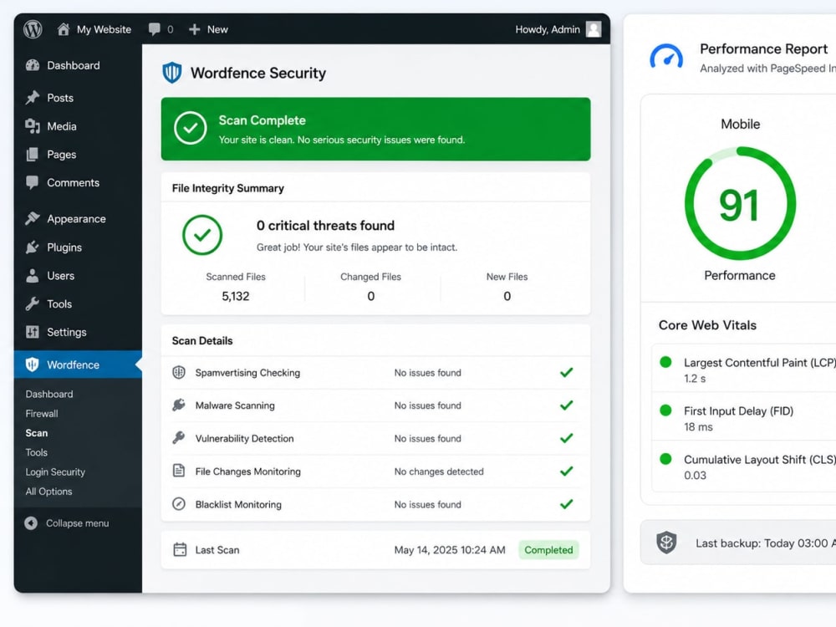Click the Dashboard gauge icon in sidebar
This screenshot has width=836, height=627.
coord(33,65)
